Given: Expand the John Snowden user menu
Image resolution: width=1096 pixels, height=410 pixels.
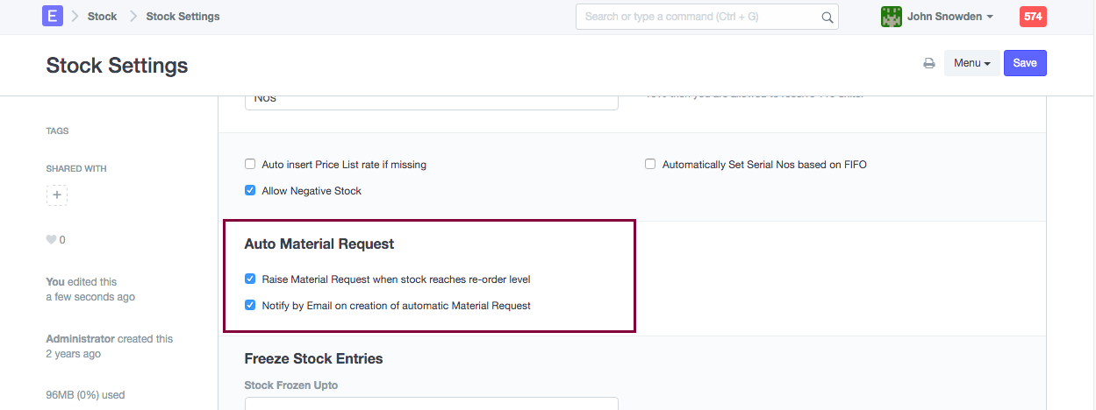Looking at the screenshot, I should pos(949,17).
